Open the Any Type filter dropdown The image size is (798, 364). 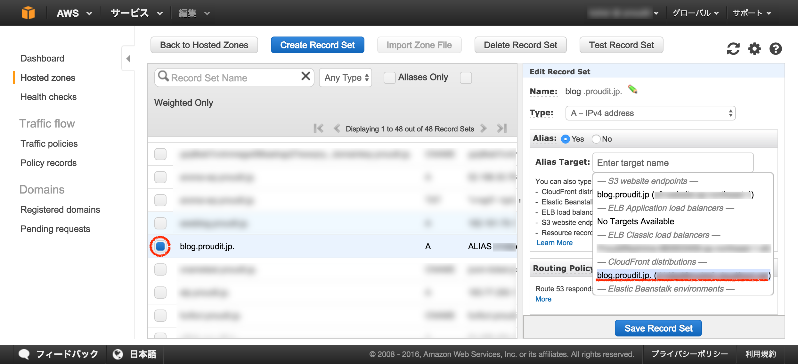346,78
